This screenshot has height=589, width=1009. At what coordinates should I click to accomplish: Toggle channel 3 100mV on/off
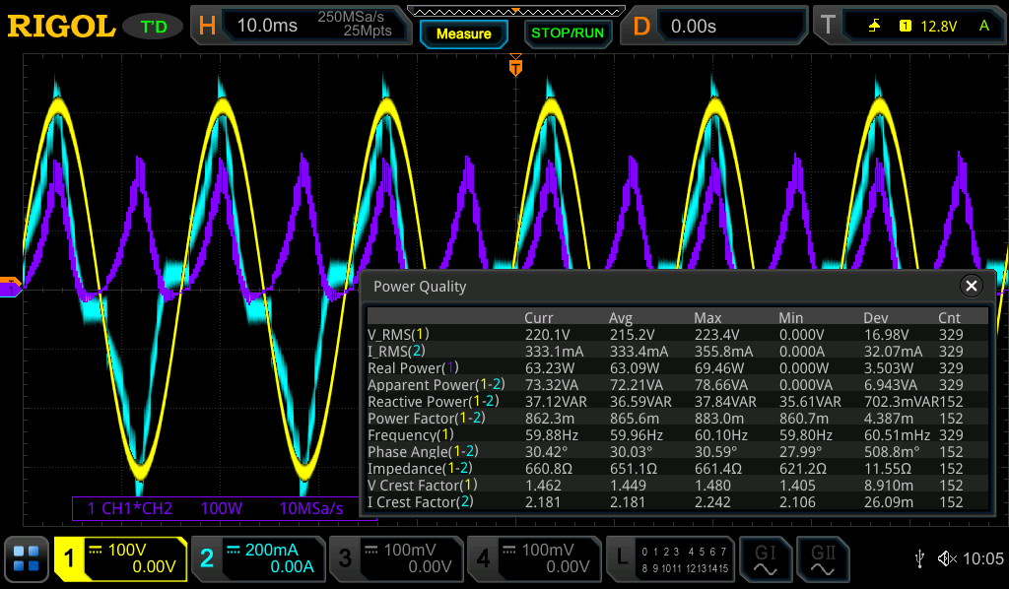(396, 558)
